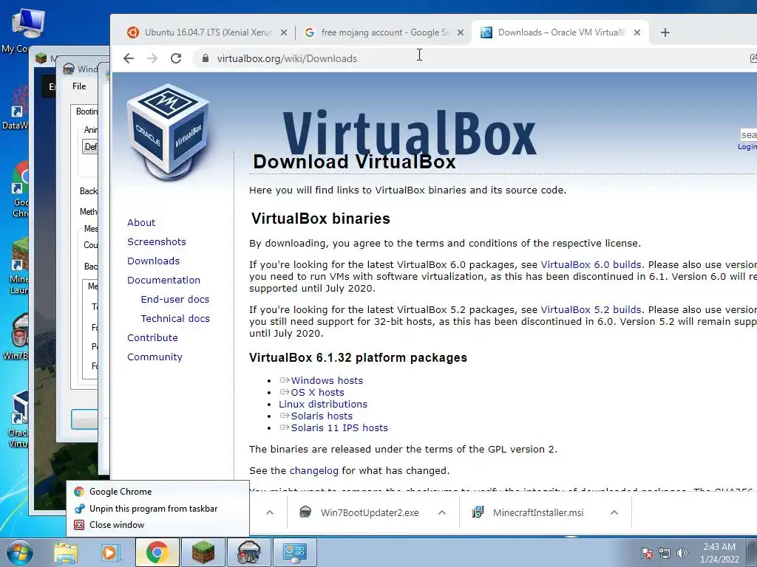
Task: Download Solaris 11 IPS hosts package
Action: tap(339, 427)
